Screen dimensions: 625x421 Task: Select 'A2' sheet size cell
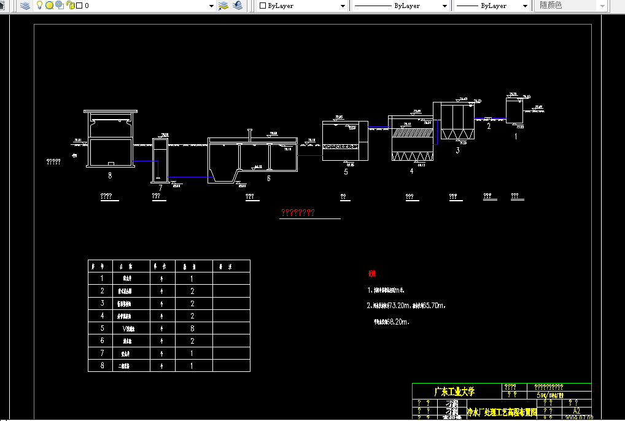pos(576,411)
